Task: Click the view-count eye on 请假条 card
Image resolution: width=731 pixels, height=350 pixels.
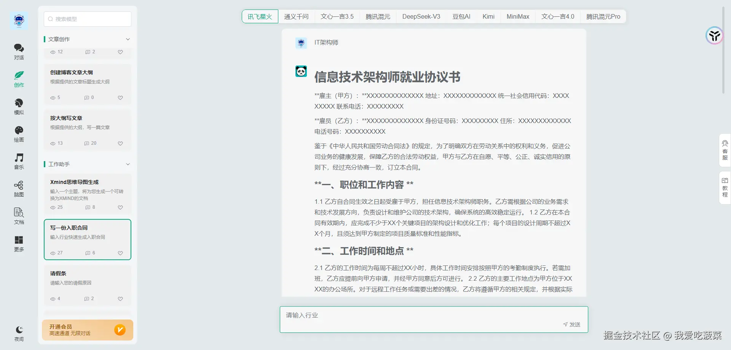Action: pyautogui.click(x=53, y=299)
